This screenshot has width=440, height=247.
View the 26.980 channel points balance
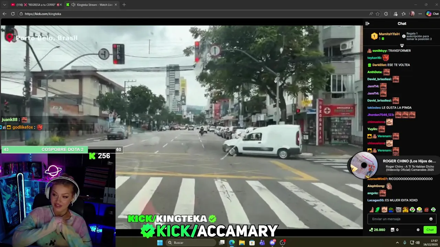point(377,230)
